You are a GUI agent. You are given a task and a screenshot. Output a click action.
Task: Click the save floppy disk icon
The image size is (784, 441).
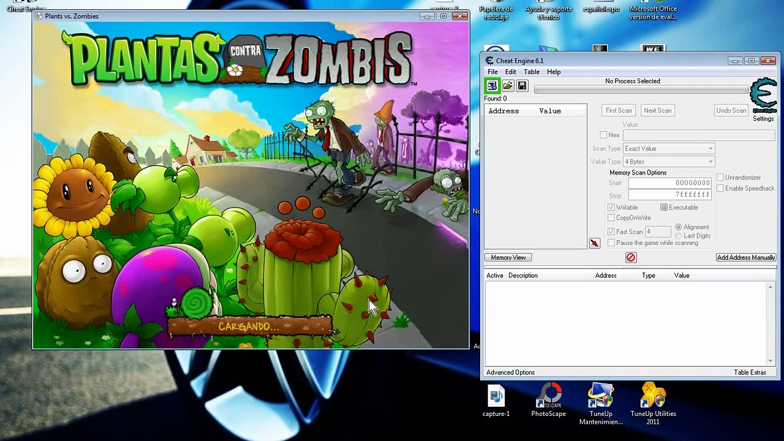pos(522,86)
